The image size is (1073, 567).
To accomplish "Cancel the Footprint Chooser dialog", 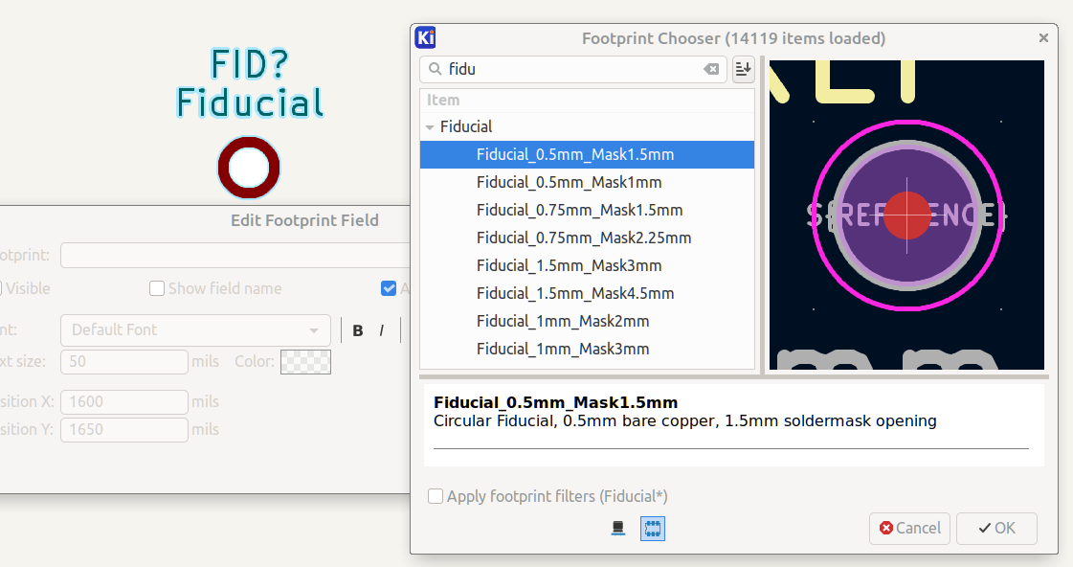I will [909, 528].
